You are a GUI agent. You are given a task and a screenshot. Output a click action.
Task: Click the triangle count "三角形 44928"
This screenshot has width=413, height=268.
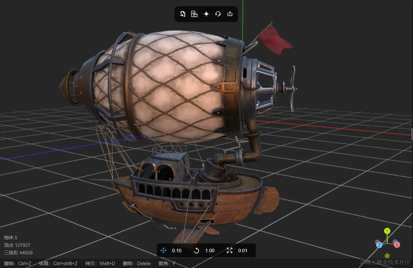[x=18, y=253]
